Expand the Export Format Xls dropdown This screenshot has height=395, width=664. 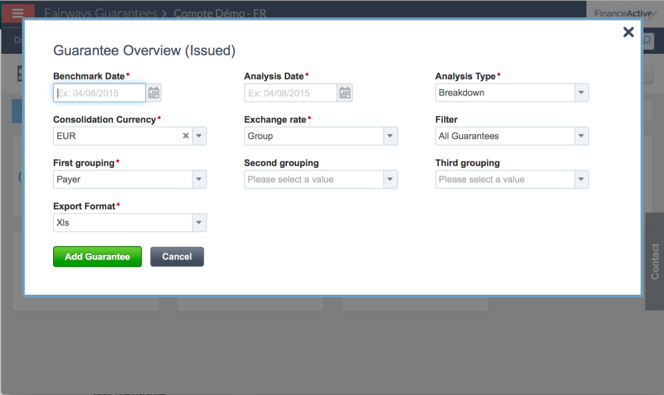[199, 222]
